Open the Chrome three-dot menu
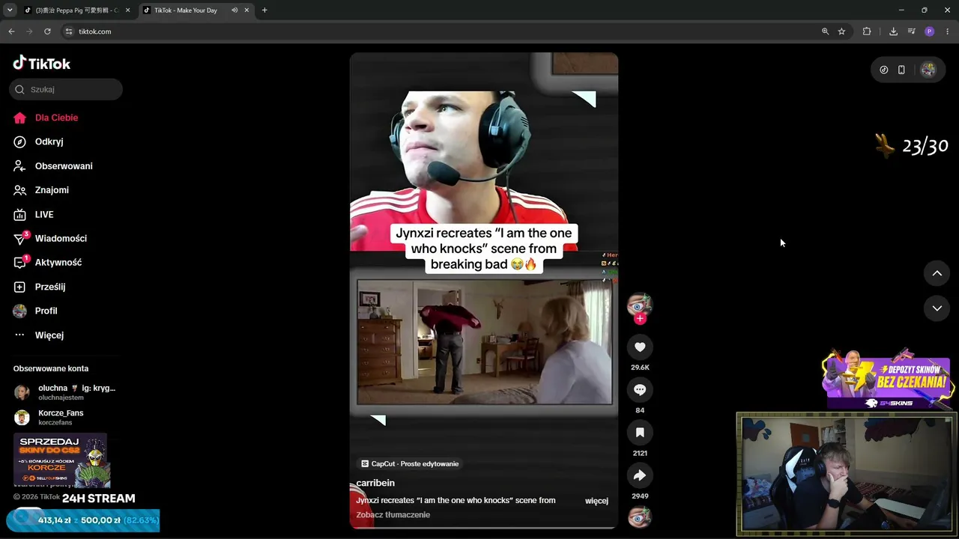 click(x=948, y=31)
